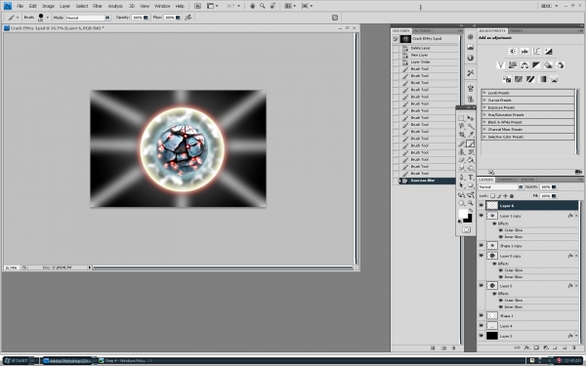The image size is (586, 366).
Task: Select the Healing Brush tool
Action: pyautogui.click(x=462, y=143)
